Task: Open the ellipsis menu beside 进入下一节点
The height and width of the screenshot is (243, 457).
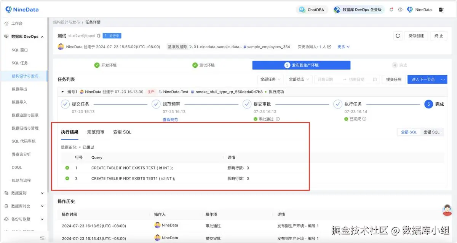Action: [443, 79]
